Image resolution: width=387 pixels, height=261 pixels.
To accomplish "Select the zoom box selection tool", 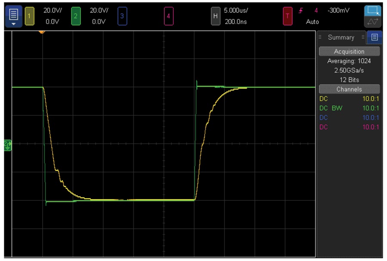I will (372, 11).
